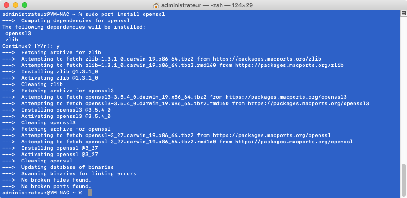Click the gray block cursor at the prompt
Screen dimensions: 407x198
pos(90,193)
